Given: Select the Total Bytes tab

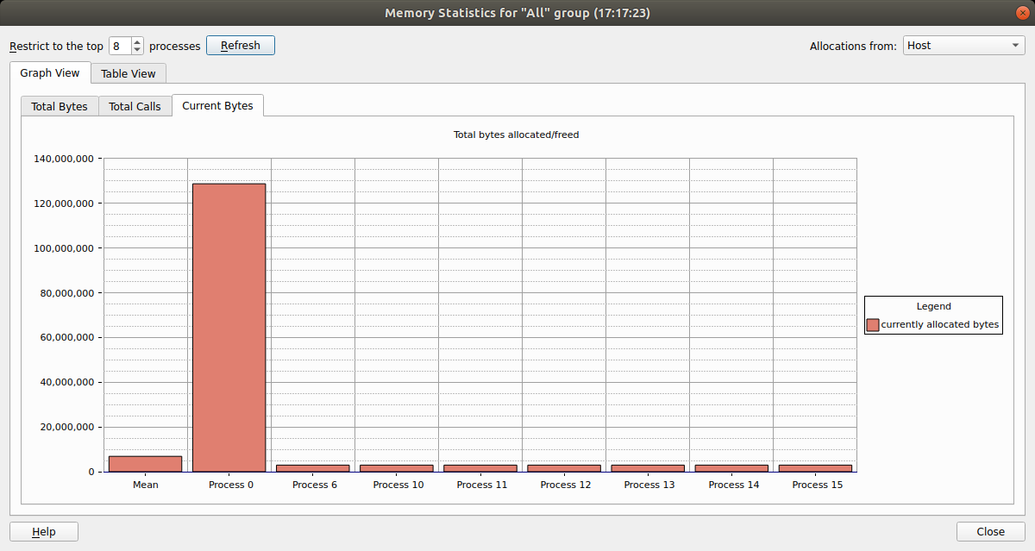Looking at the screenshot, I should click(x=60, y=106).
